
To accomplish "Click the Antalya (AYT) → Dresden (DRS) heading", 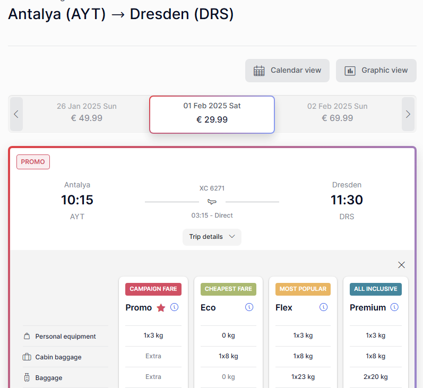I will tap(121, 14).
